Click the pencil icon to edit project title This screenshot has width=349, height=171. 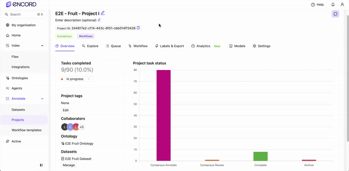(103, 13)
